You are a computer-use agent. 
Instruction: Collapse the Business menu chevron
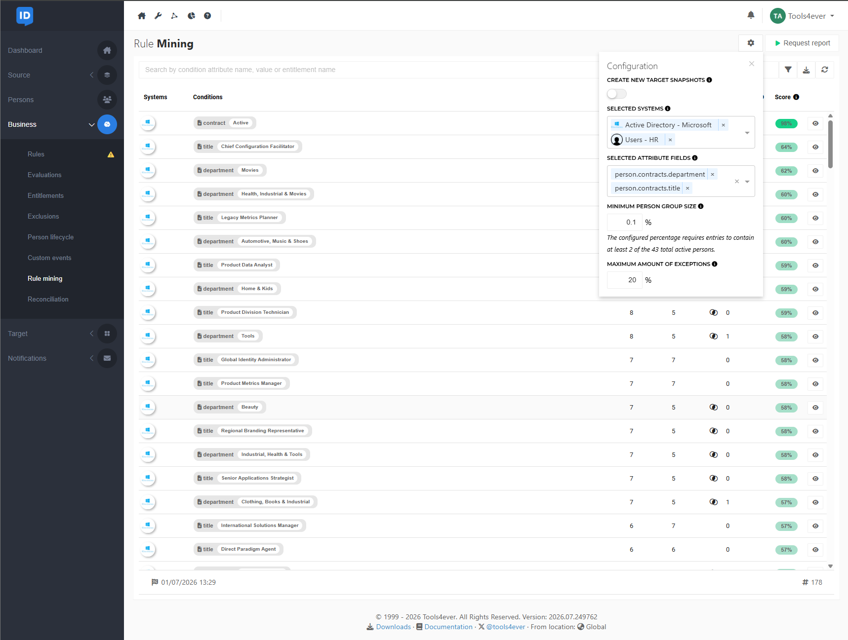[91, 124]
